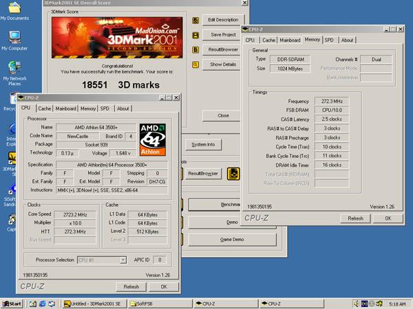This screenshot has width=413, height=309.
Task: Click the Revision DH7-CG value
Action: pyautogui.click(x=157, y=182)
